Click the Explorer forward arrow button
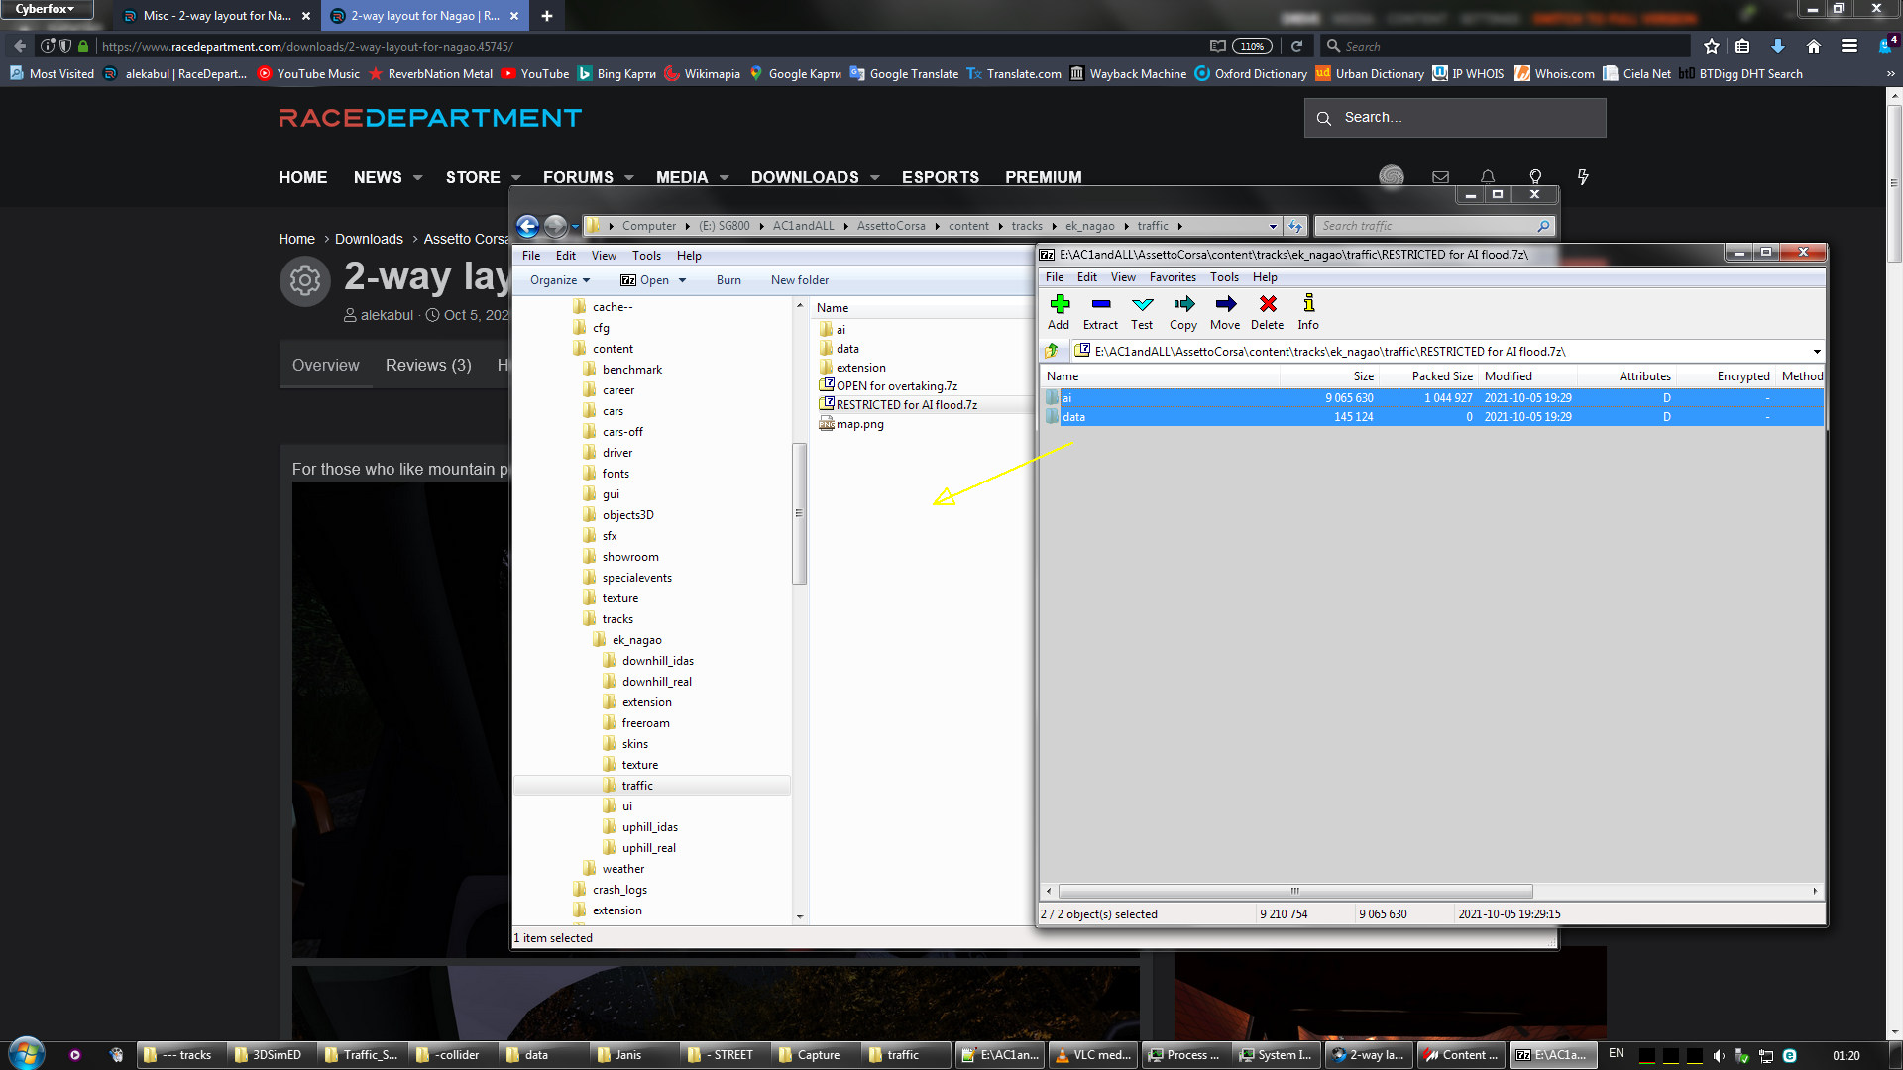 (556, 226)
